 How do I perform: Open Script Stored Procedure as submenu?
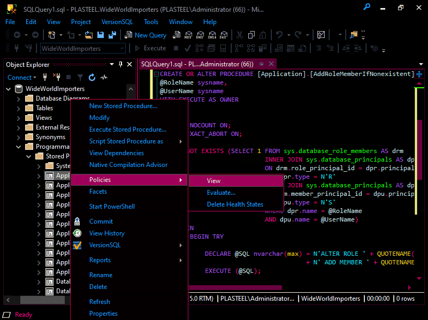coord(129,141)
